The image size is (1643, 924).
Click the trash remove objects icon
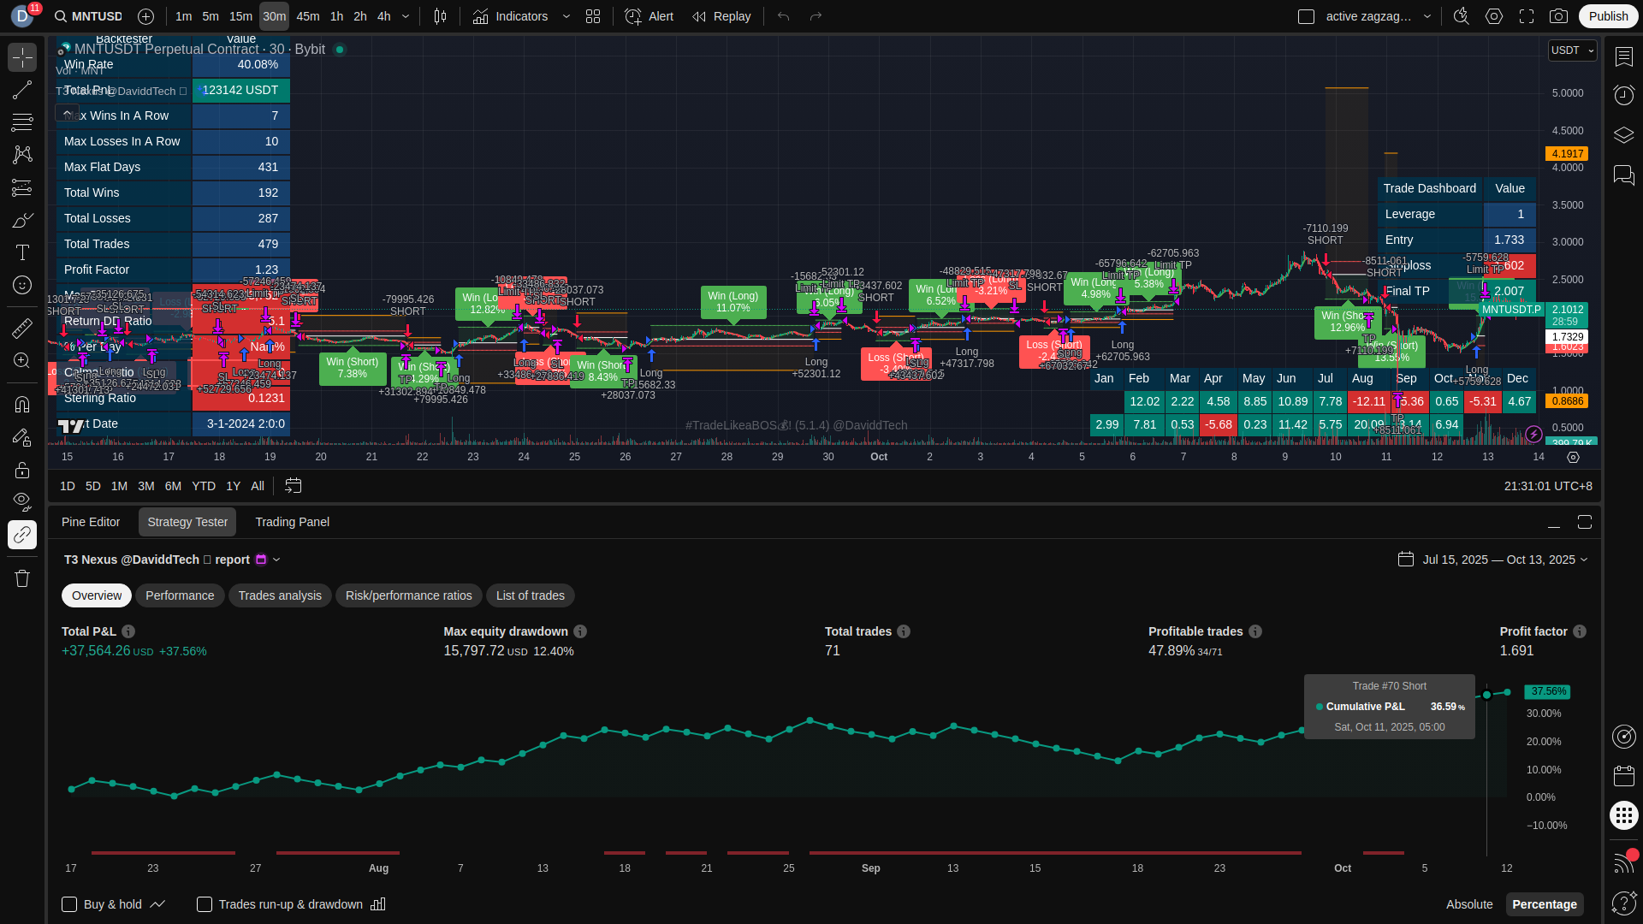tap(22, 578)
